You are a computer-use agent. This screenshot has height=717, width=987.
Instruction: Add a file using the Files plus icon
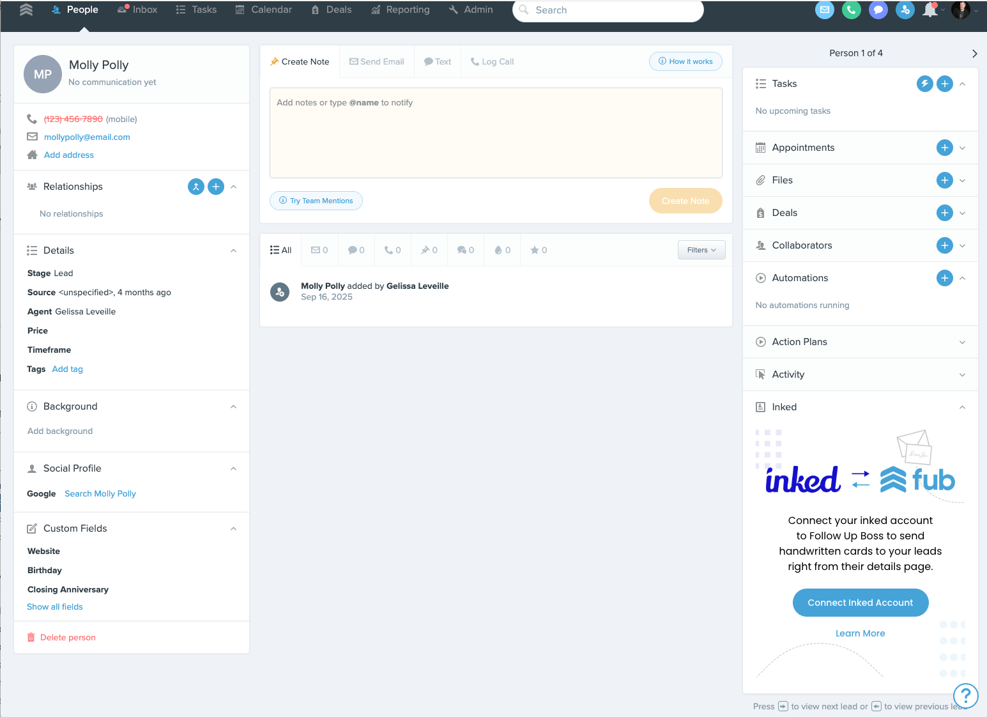tap(944, 180)
